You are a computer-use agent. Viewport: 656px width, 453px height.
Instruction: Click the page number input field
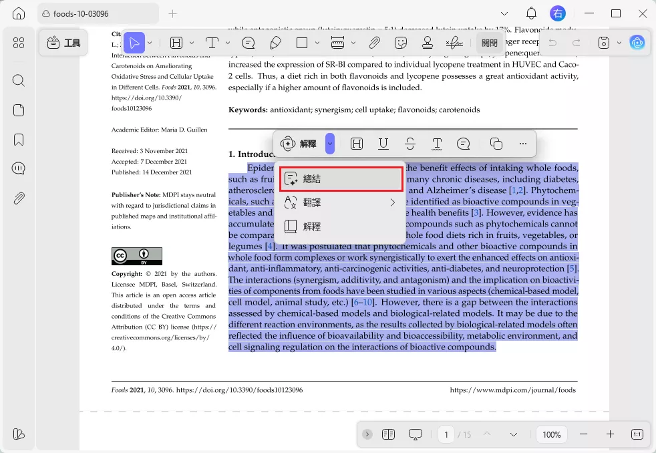446,434
